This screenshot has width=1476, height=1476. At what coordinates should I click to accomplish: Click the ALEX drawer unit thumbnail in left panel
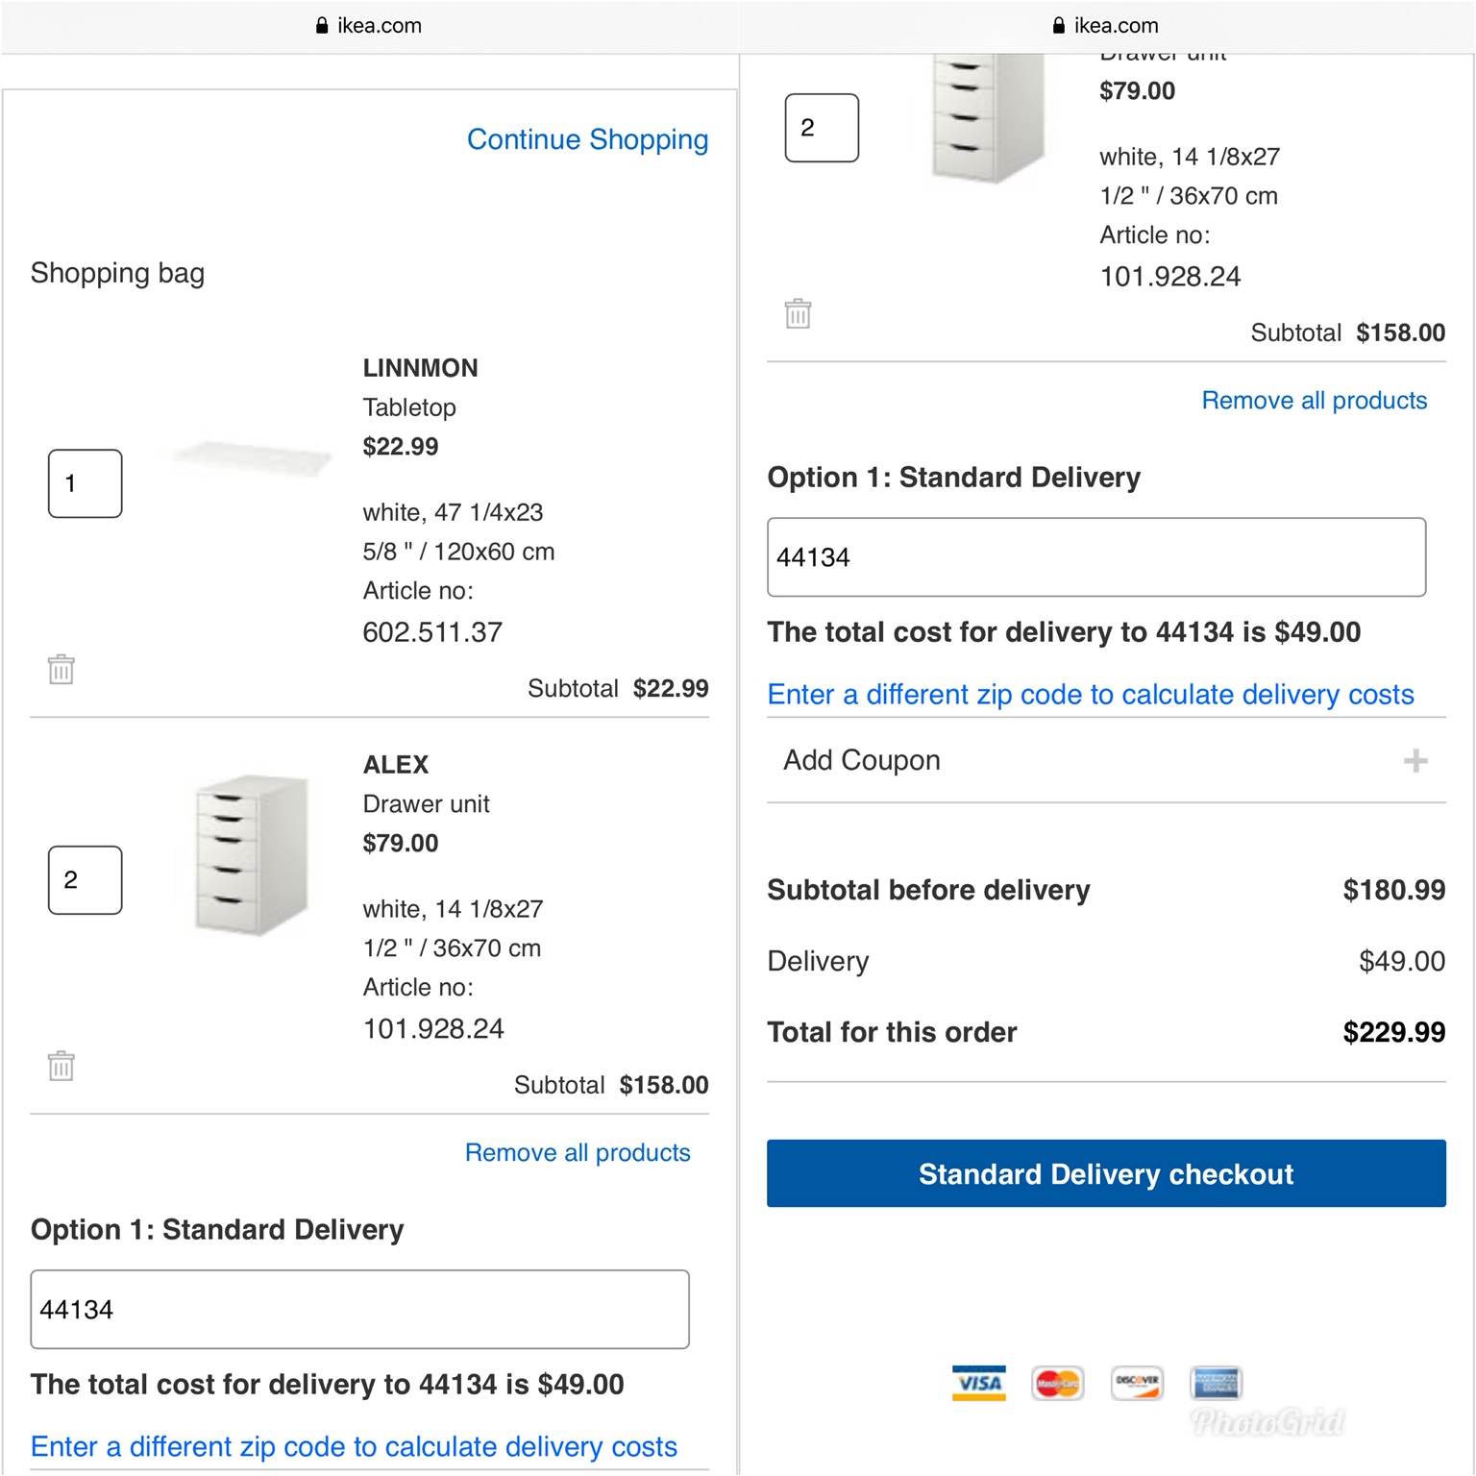point(250,855)
